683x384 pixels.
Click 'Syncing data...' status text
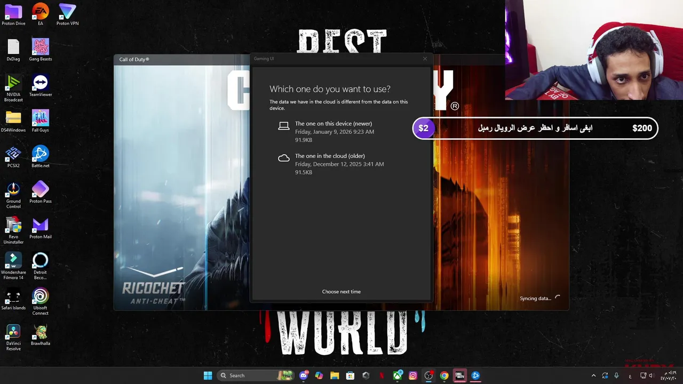(x=535, y=298)
